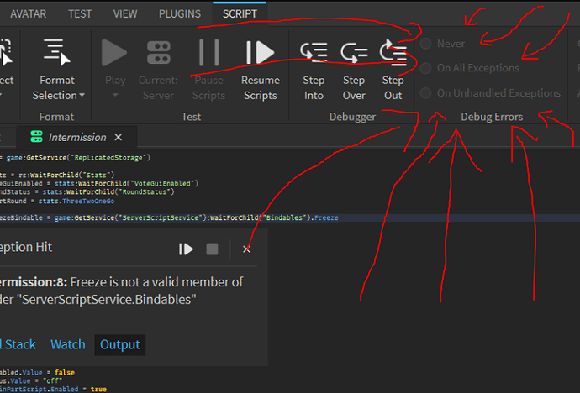580x393 pixels.
Task: Switch to the TEST ribbon tab
Action: [x=80, y=13]
